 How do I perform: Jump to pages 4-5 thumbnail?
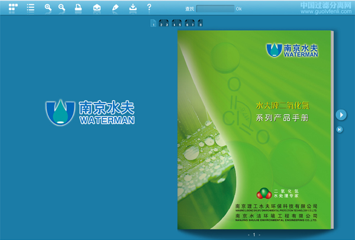pos(176,23)
